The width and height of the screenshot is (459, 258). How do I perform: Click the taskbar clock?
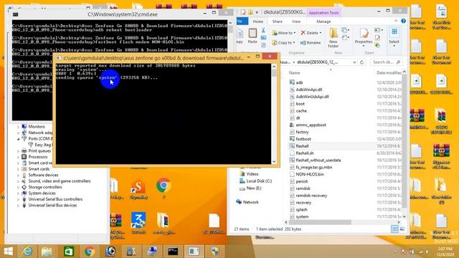[x=445, y=252]
